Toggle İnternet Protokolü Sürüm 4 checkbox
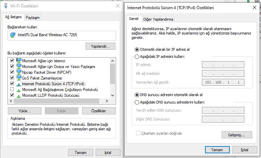The width and height of the screenshot is (261, 158). (x=12, y=83)
